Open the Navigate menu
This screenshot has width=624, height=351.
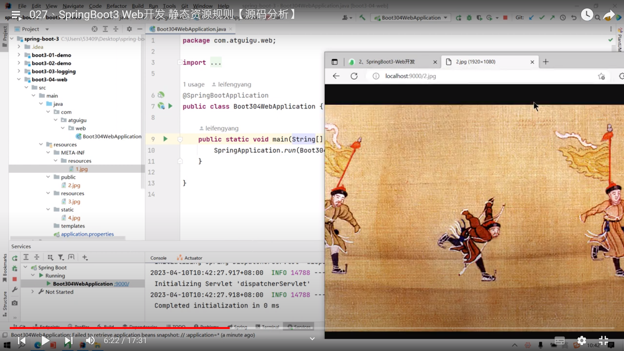(73, 6)
